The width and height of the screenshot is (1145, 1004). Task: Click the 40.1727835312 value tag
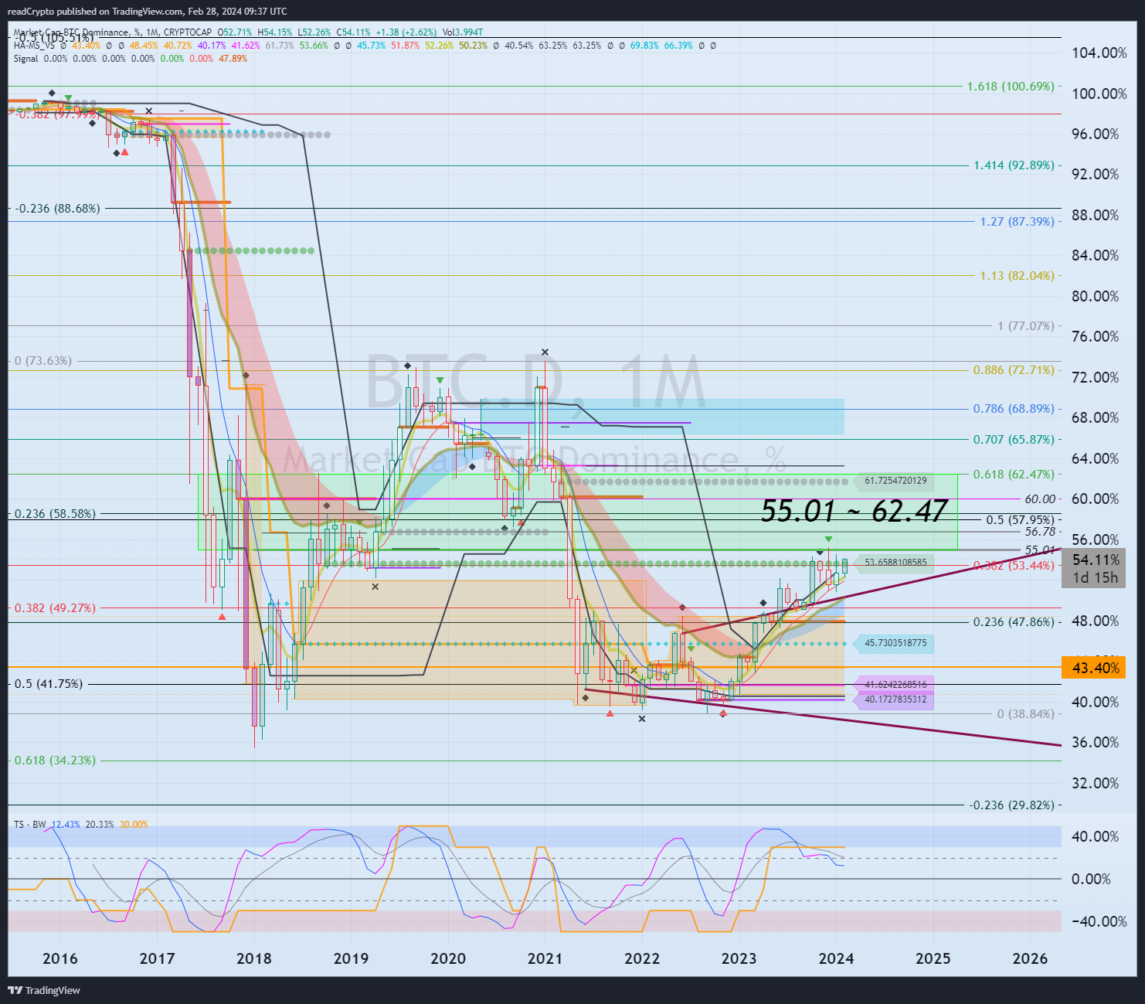point(895,699)
